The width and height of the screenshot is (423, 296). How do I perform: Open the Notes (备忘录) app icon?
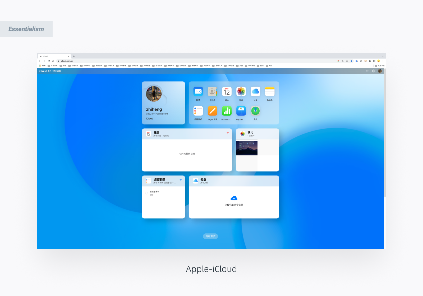tap(270, 91)
